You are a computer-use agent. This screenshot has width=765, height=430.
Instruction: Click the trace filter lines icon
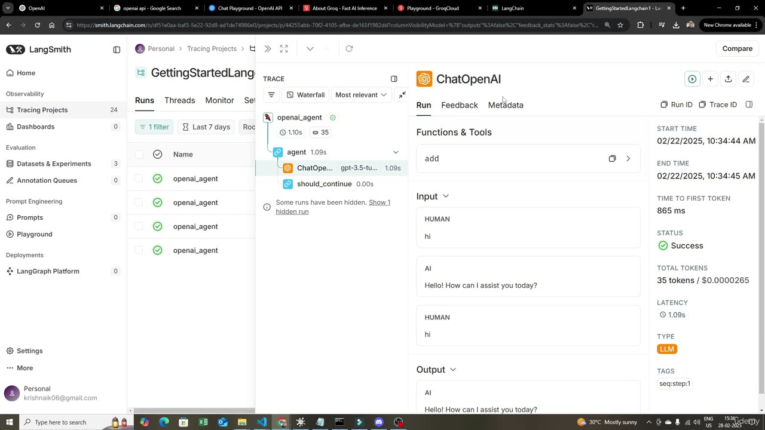tap(271, 95)
